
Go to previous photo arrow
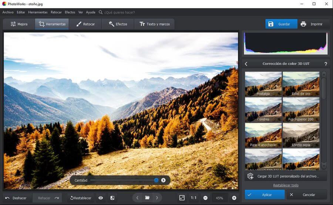click(137, 198)
